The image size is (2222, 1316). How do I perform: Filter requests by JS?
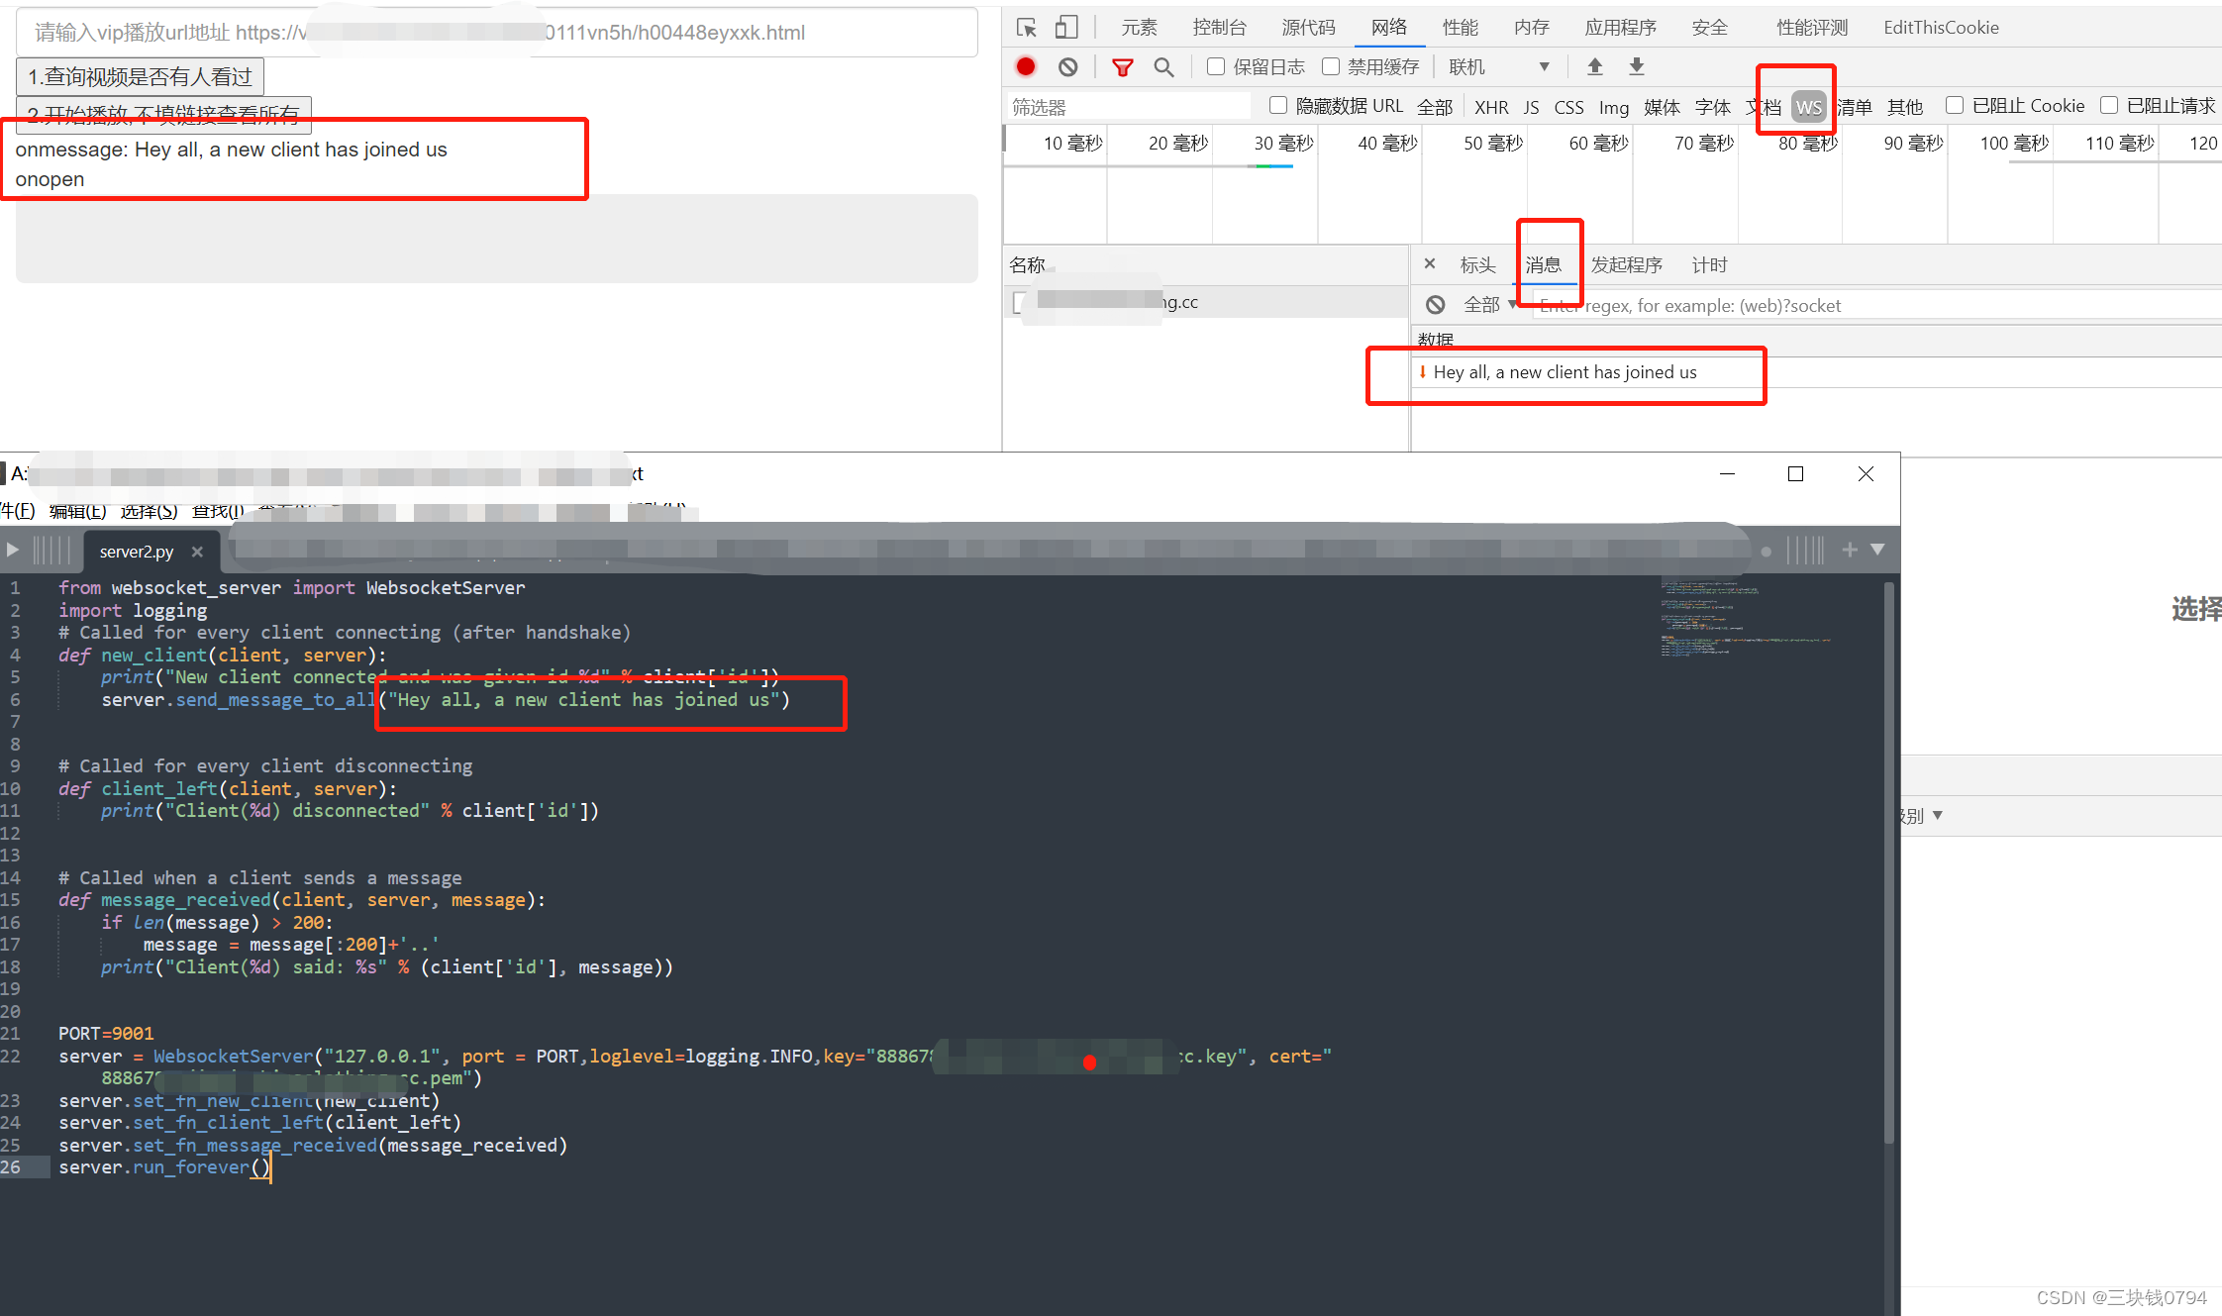pyautogui.click(x=1531, y=107)
